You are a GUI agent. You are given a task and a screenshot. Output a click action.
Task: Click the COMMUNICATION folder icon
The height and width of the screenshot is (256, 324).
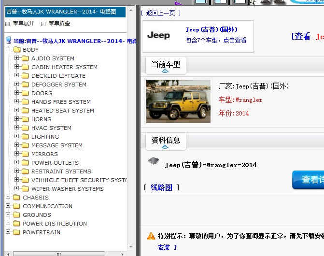click(16, 206)
